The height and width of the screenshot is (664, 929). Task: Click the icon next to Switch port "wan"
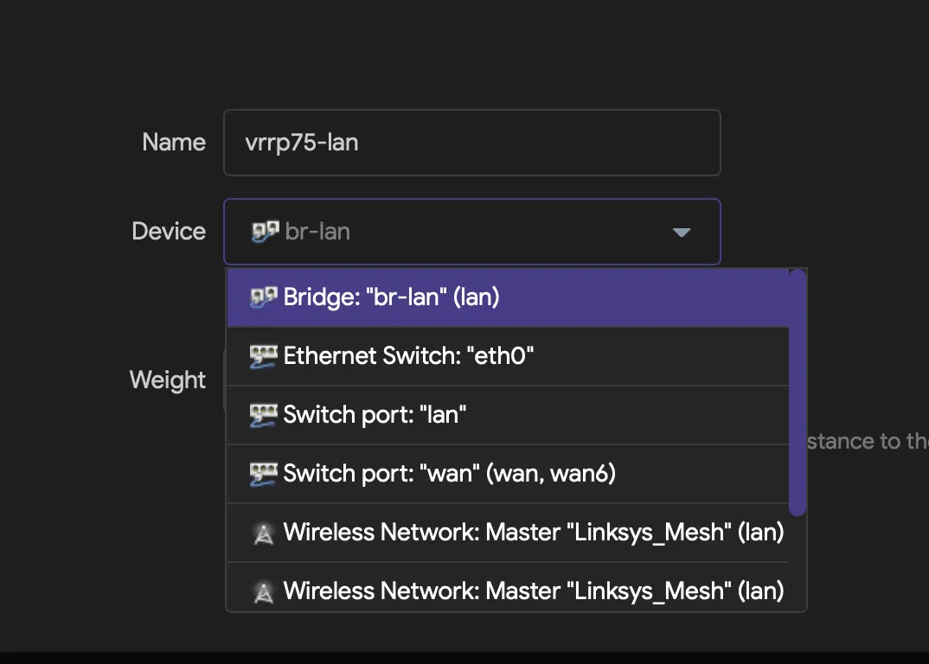tap(263, 474)
